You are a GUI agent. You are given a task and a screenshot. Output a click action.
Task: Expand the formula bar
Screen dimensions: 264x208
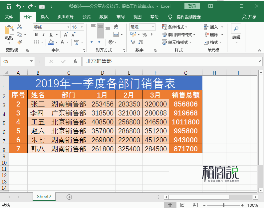(x=260, y=61)
